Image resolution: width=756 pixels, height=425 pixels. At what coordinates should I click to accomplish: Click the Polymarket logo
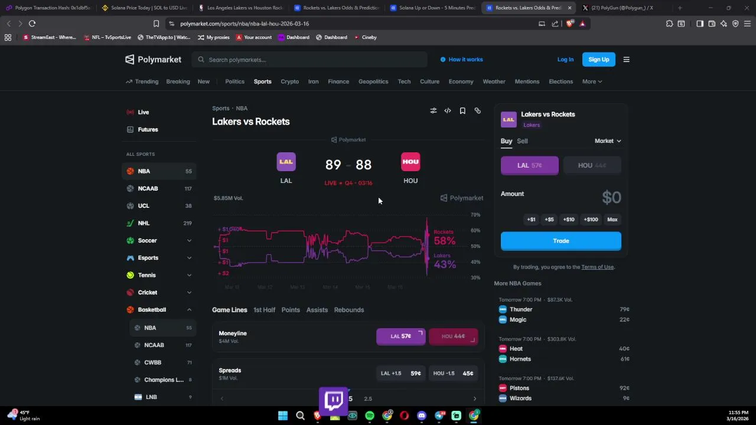click(x=154, y=60)
